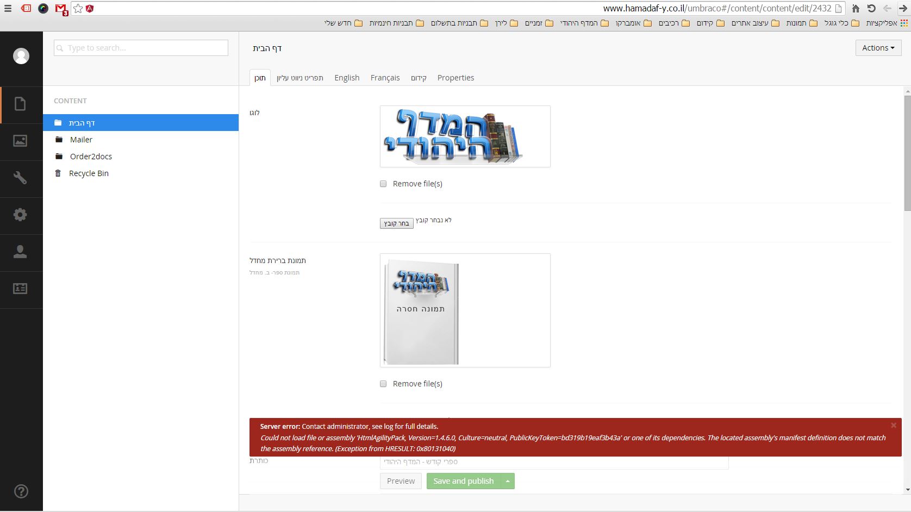Click the scrollbar up arrow
The width and height of the screenshot is (911, 512).
pyautogui.click(x=907, y=91)
